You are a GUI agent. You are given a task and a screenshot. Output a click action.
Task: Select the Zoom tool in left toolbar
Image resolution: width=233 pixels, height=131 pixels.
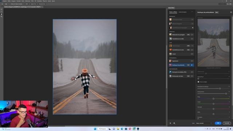pos(1,16)
